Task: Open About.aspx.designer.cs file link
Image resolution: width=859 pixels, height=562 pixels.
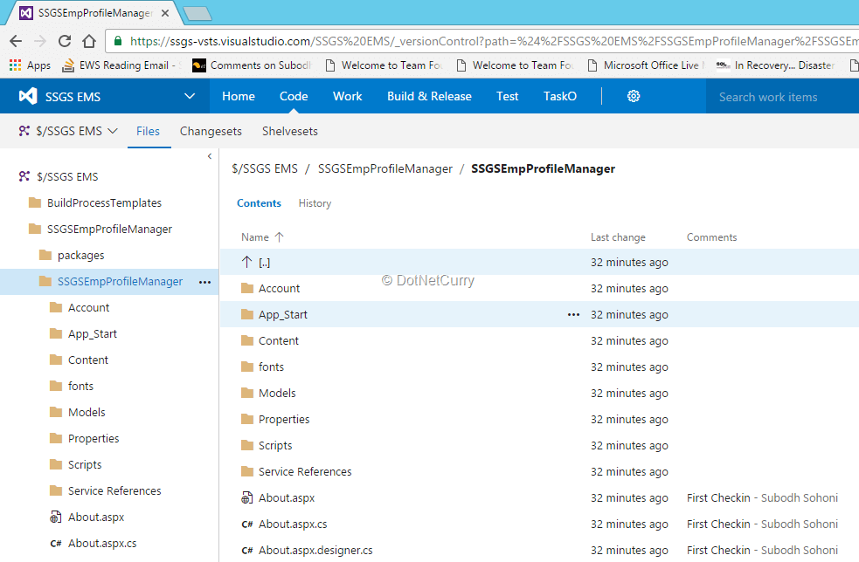Action: click(315, 551)
